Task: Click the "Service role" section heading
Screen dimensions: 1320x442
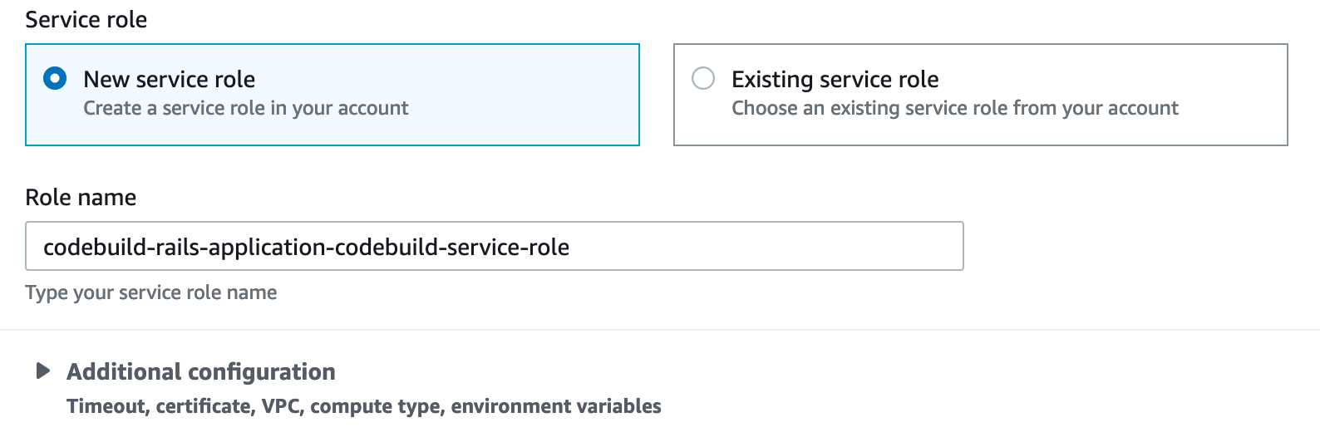Action: (x=86, y=20)
